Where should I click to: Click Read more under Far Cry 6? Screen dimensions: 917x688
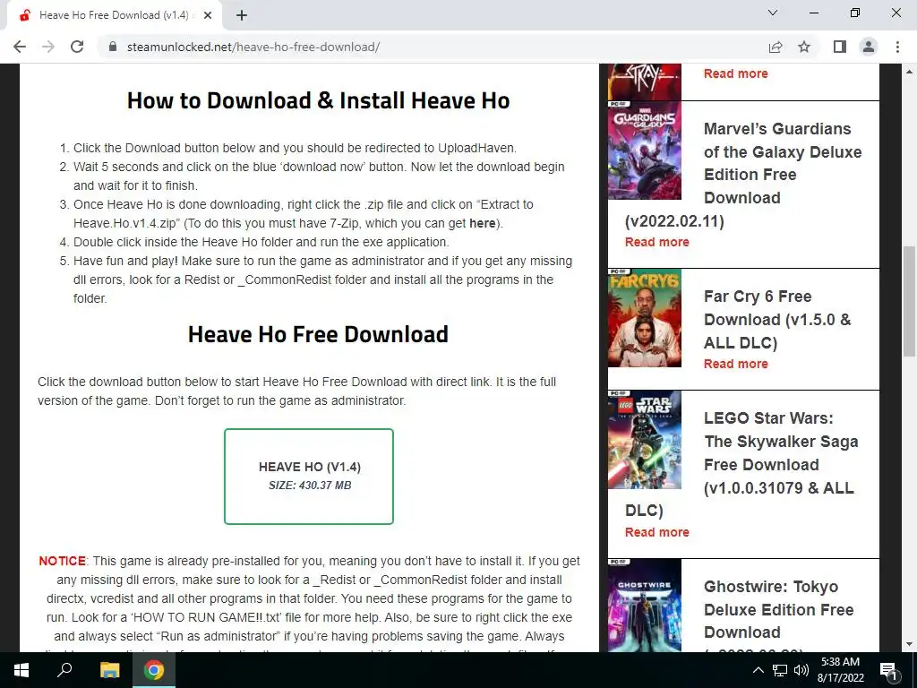[736, 364]
